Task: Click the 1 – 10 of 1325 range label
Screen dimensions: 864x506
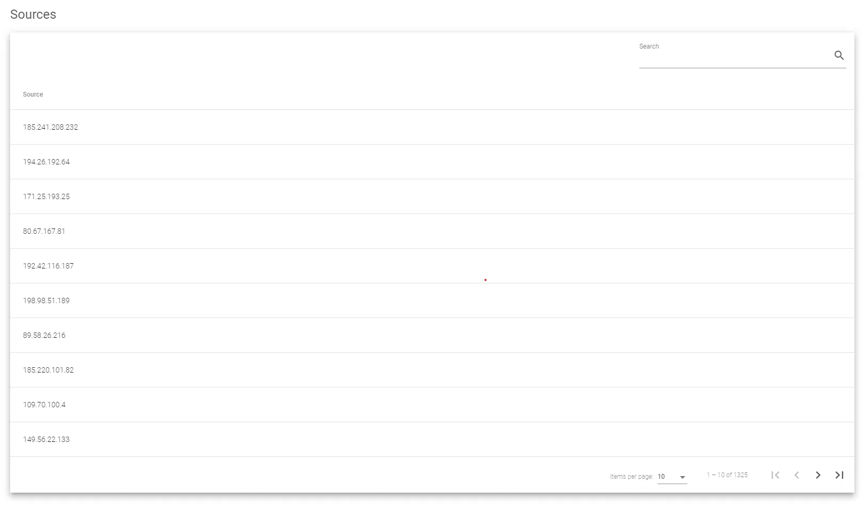Action: (x=727, y=475)
